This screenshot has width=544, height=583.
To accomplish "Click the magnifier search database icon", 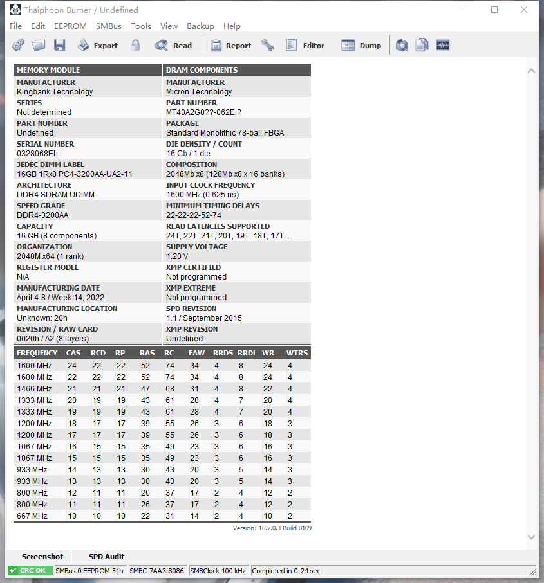I will [402, 46].
